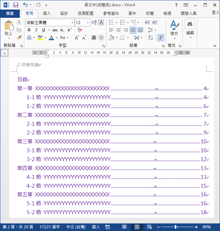This screenshot has width=220, height=231.
Task: Open ribbon display options icon
Action: (x=186, y=5)
